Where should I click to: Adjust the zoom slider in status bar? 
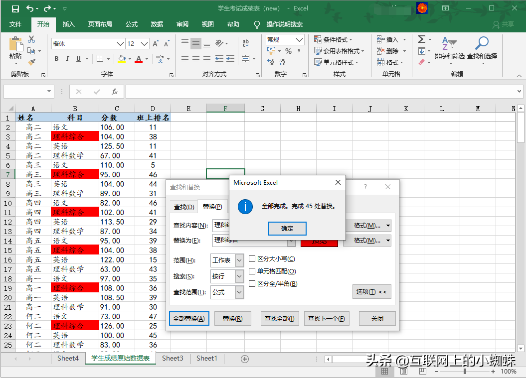465,372
